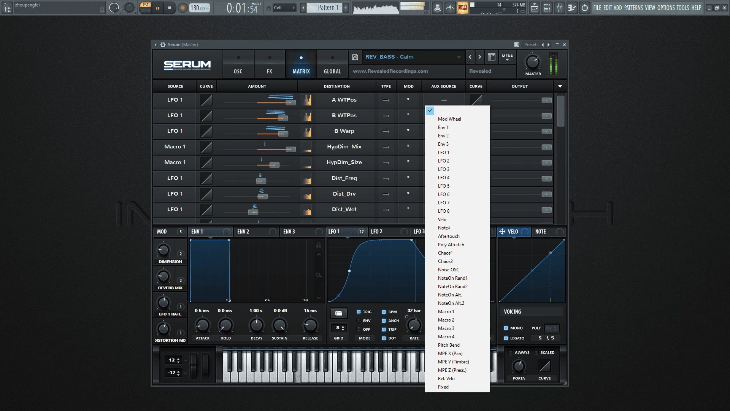The height and width of the screenshot is (411, 730).
Task: Toggle the LFO OFF mode checkbox
Action: [x=359, y=330]
